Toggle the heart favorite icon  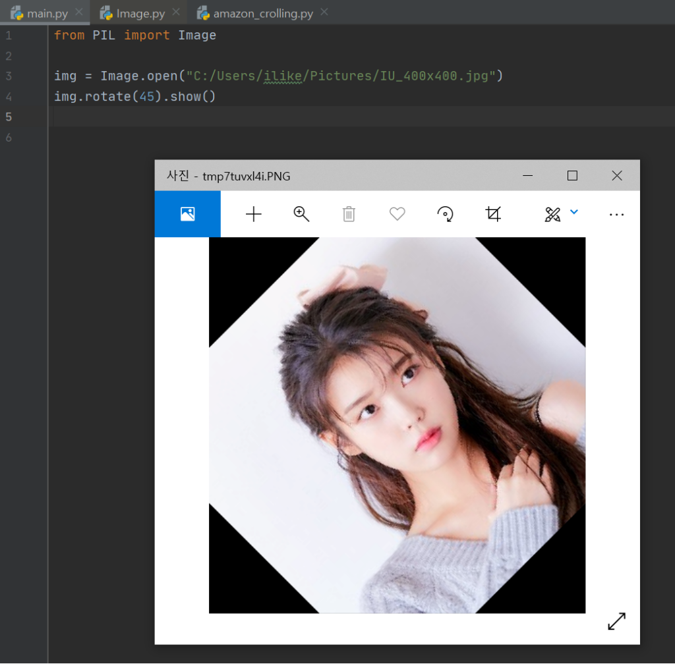(397, 214)
